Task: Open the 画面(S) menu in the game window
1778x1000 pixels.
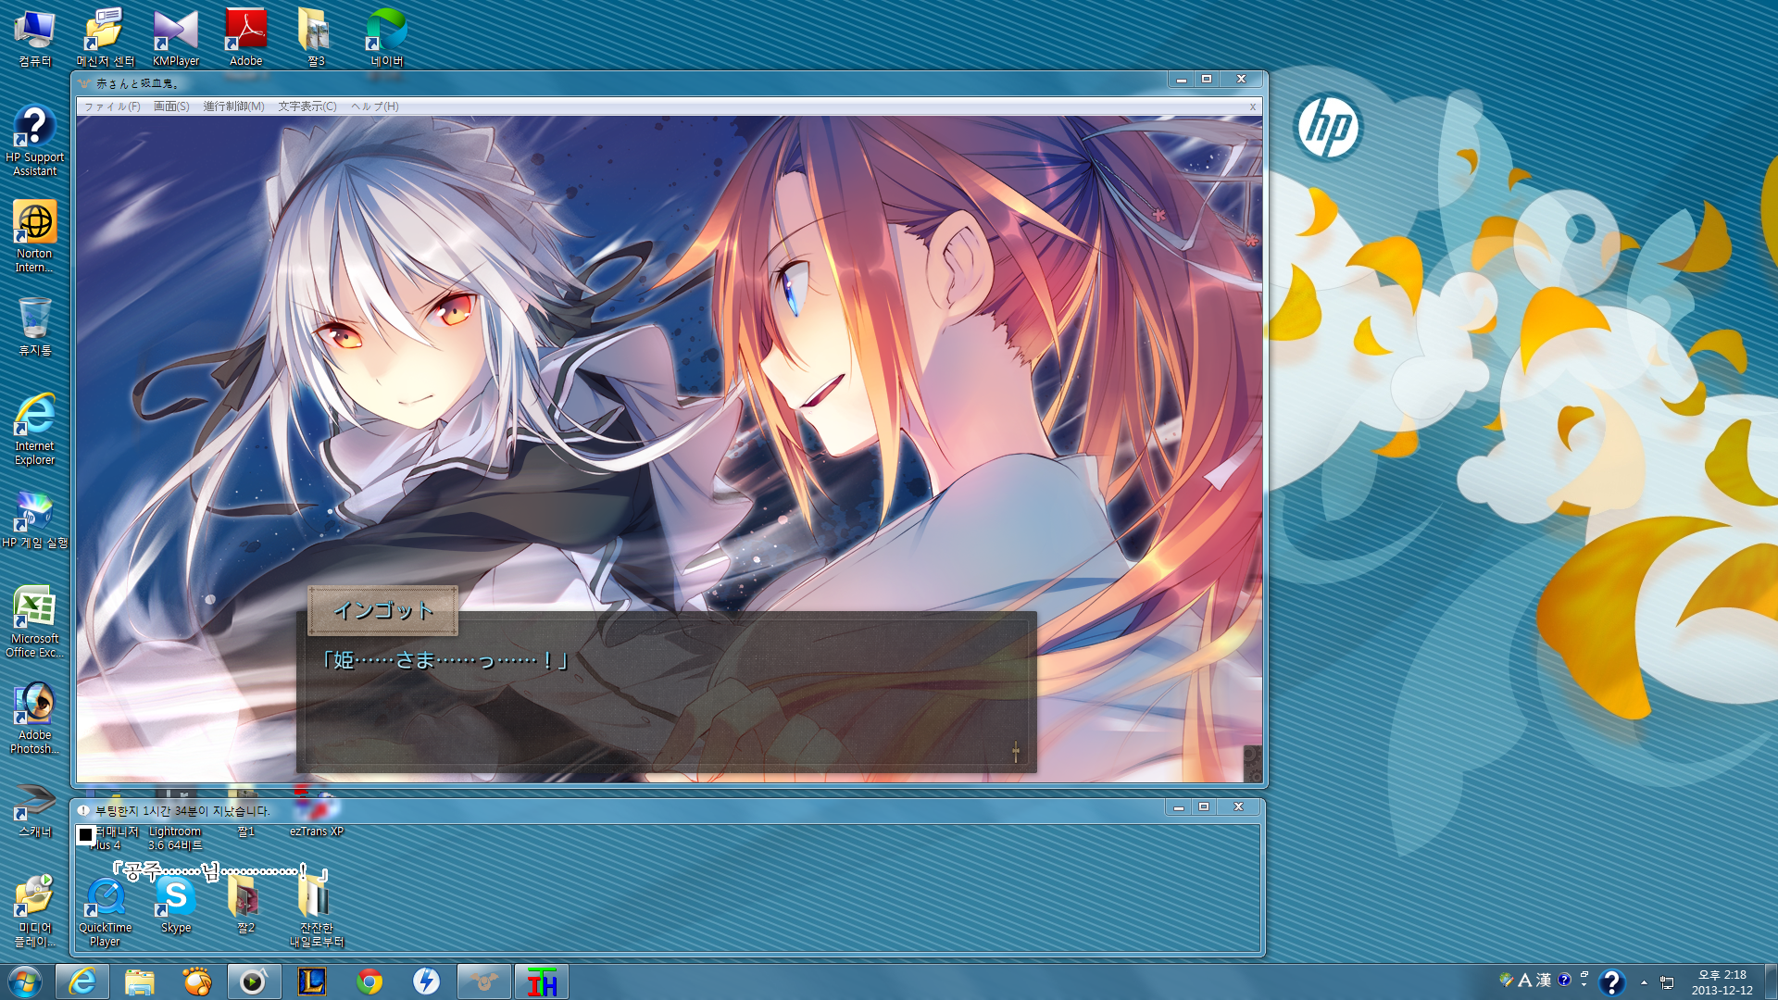Action: tap(171, 106)
